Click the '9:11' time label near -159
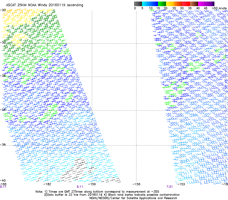This screenshot has width=228, height=200. coord(80,187)
